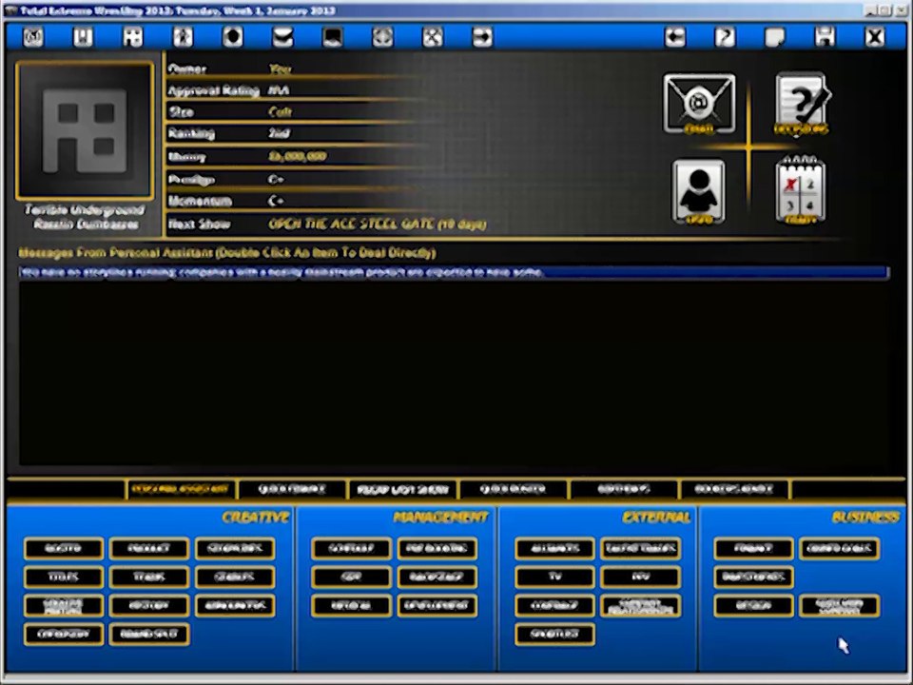Open the Email envelope icon

(699, 104)
